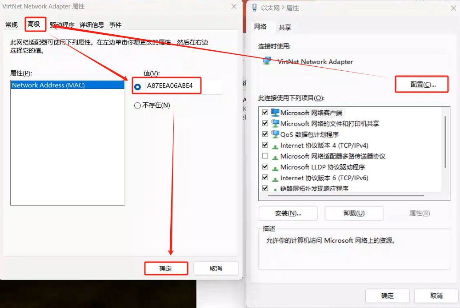This screenshot has width=460, height=308.
Task: Click the Ethernet 2 properties title icon
Action: (255, 8)
